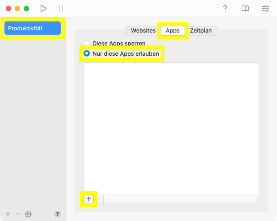Select the "Diese Apps sperren" option
This screenshot has width=277, height=221.
(87, 44)
